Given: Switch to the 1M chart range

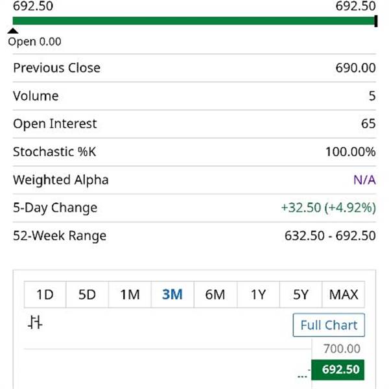Looking at the screenshot, I should tap(130, 294).
